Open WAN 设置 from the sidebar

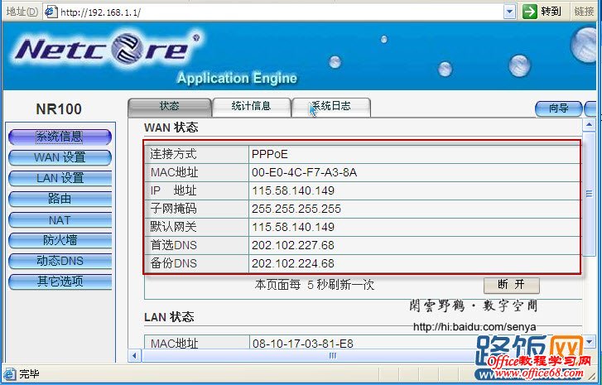[60, 157]
